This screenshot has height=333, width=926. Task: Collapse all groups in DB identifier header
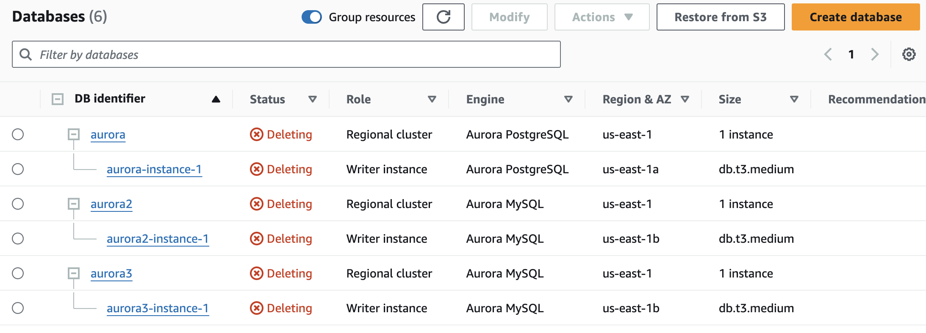(58, 99)
